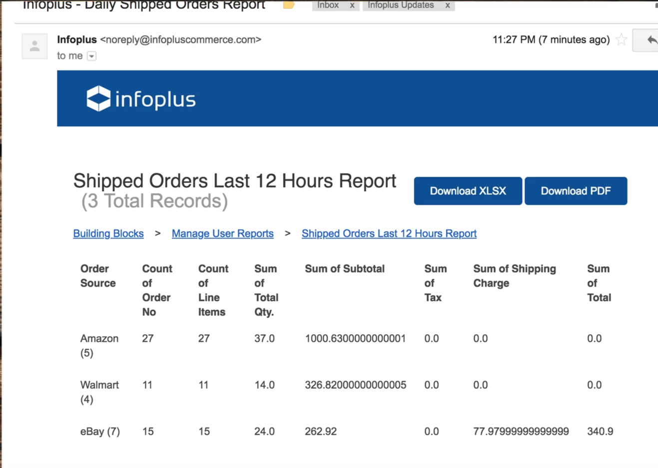
Task: Click the yellow folder label icon
Action: click(288, 5)
